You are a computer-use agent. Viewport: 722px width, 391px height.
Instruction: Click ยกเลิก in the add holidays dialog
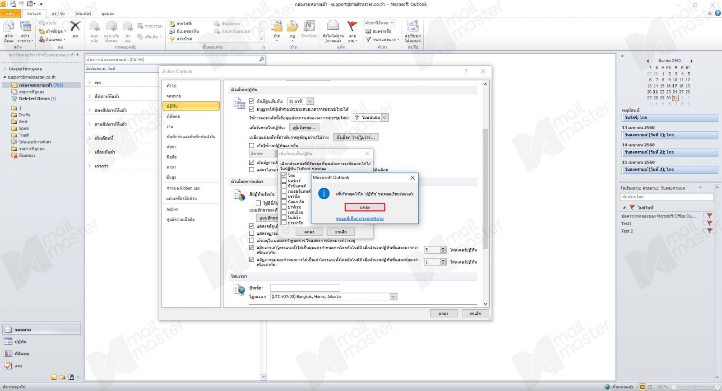[341, 232]
